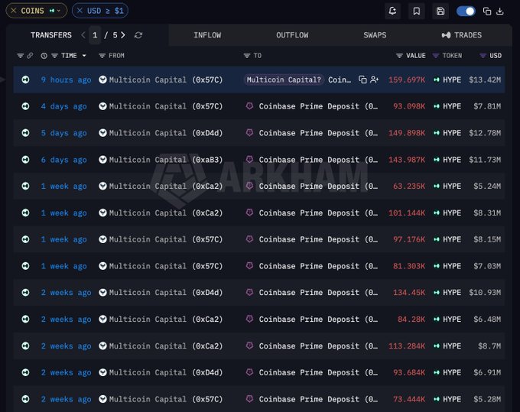Switch to the TRANSFERS tab
The image size is (520, 412).
[51, 35]
